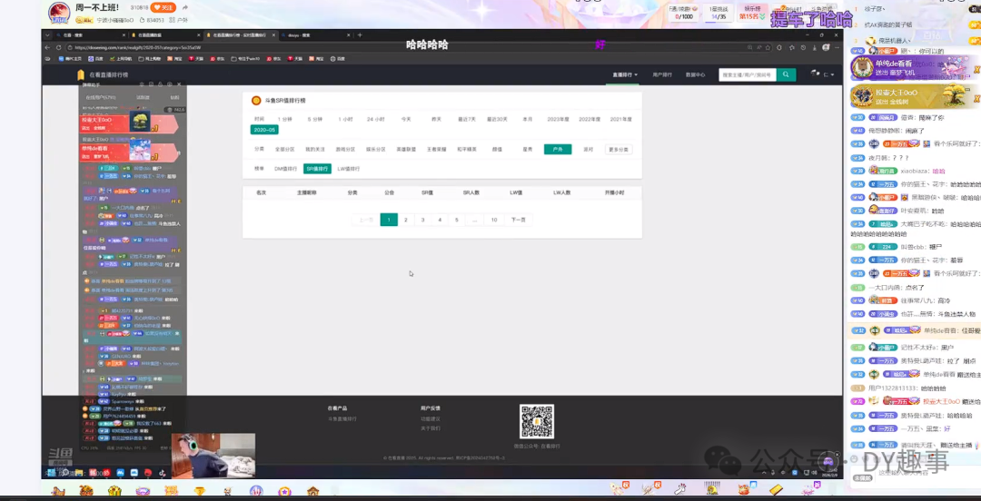981x501 pixels.
Task: Click the webcam overlay of the streamer
Action: pos(213,456)
